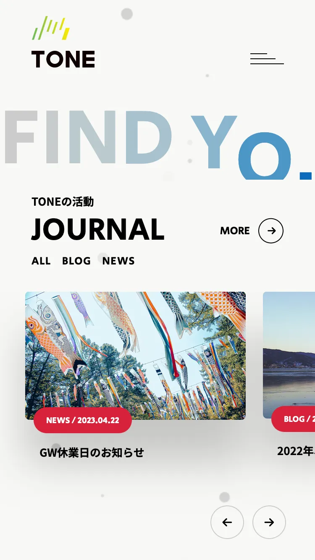Open the hamburger menu icon

click(x=267, y=59)
